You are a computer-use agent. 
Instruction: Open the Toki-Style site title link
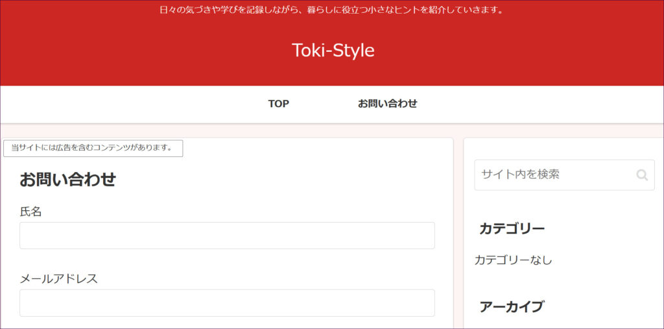pyautogui.click(x=333, y=50)
